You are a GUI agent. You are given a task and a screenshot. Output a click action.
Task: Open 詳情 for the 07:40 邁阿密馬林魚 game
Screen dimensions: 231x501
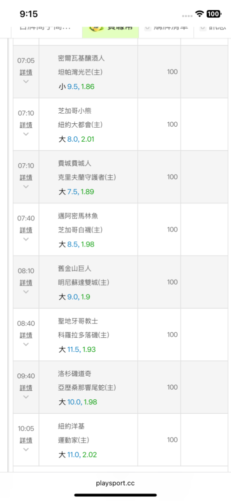26,230
